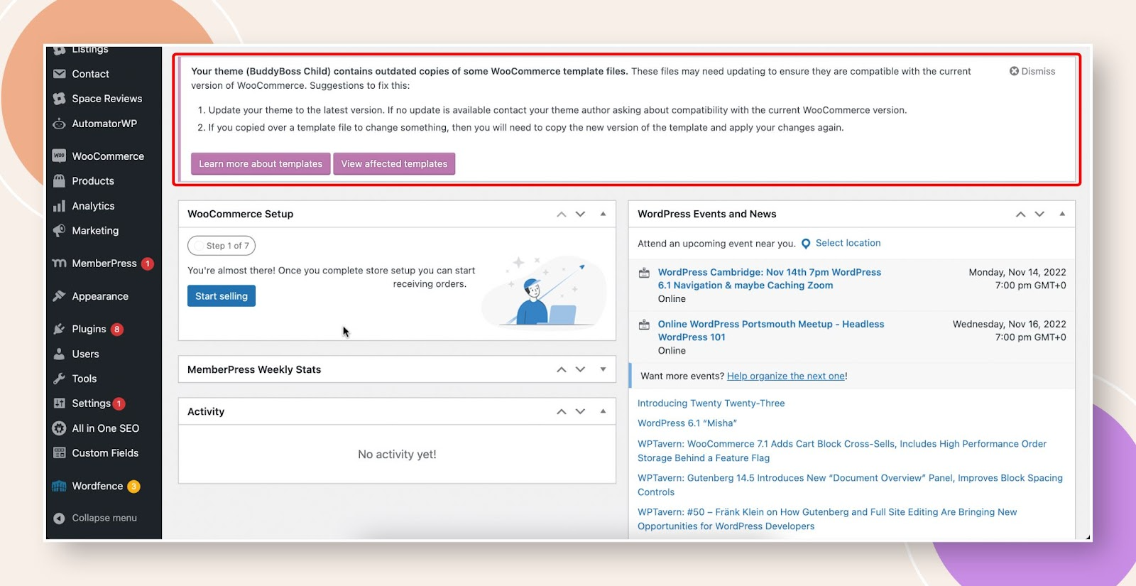The width and height of the screenshot is (1136, 586).
Task: Click the Products box icon
Action: click(59, 180)
